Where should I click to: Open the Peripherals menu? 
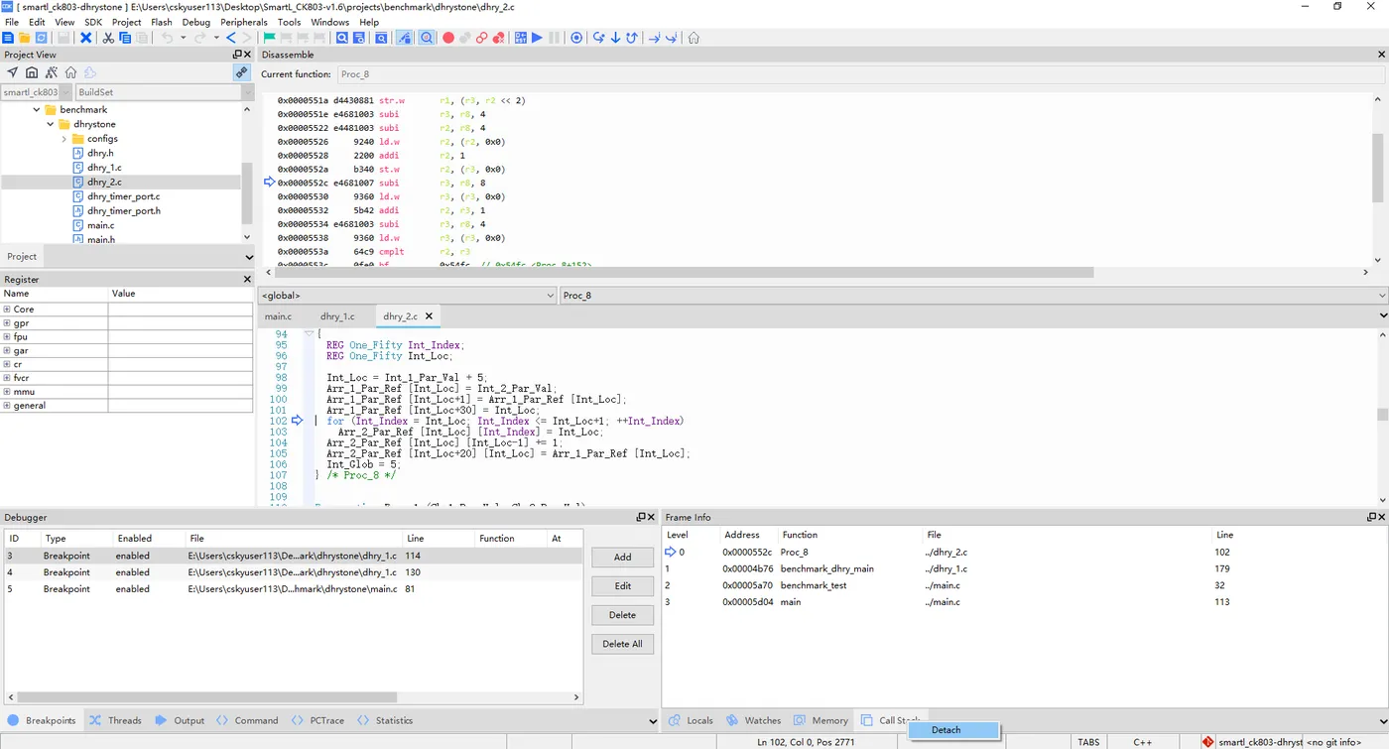[x=243, y=22]
